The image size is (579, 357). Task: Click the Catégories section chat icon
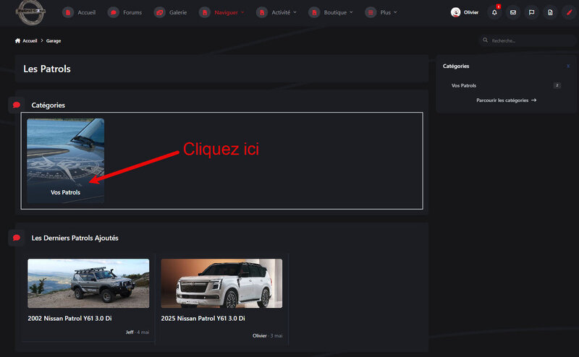16,105
